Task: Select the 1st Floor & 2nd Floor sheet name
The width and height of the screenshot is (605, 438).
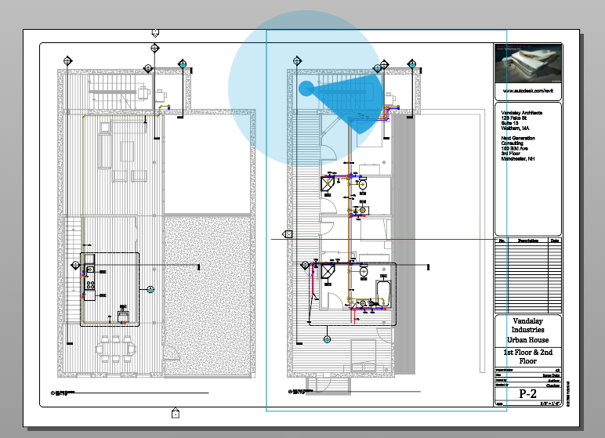Action: pyautogui.click(x=528, y=357)
